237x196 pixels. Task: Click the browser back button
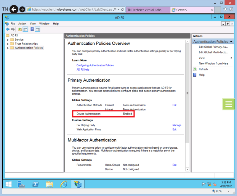coord(14,9)
